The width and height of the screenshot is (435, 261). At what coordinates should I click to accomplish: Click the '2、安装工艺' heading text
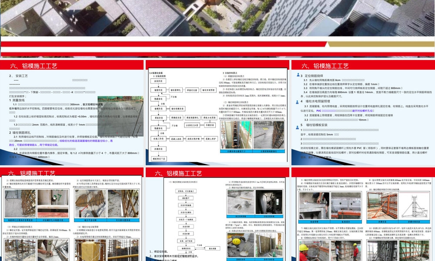pyautogui.click(x=18, y=76)
